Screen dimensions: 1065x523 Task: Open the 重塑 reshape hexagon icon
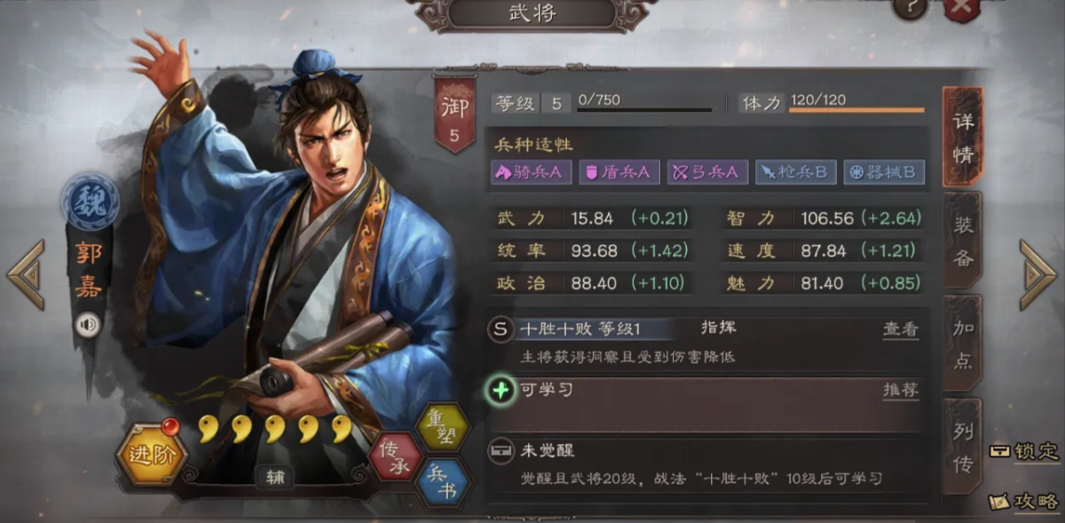click(x=441, y=428)
